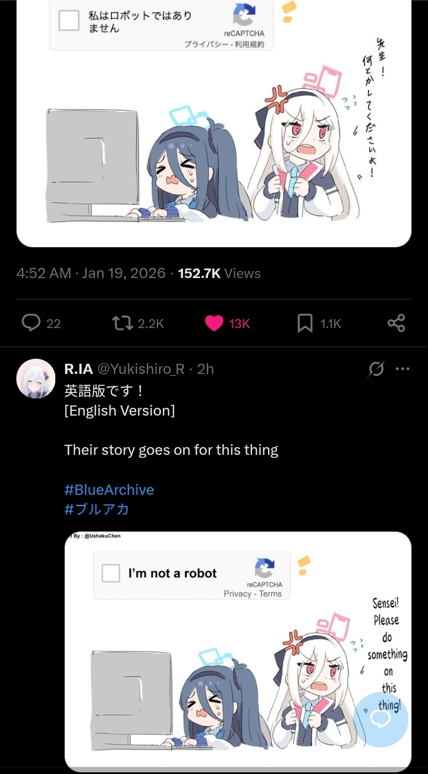Tap the repost icon with 2.2K count
This screenshot has height=774, width=428.
[122, 323]
